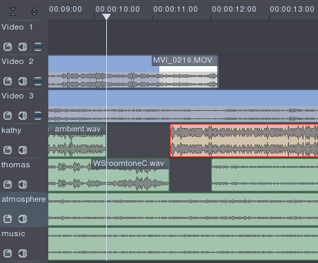Mute the thomas track speaker icon

tap(23, 185)
